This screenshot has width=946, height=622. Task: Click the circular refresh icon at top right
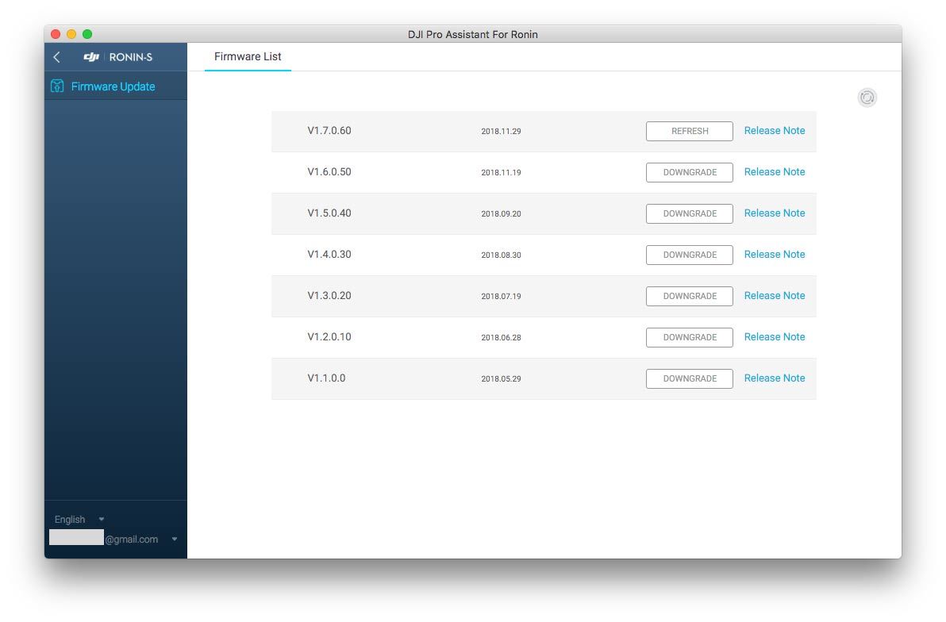(x=867, y=97)
